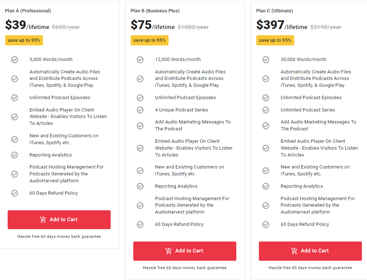Screen dimensions: 367x280
Task: Click the cart icon inside Plan A's Add to Cart button
Action: point(43,220)
